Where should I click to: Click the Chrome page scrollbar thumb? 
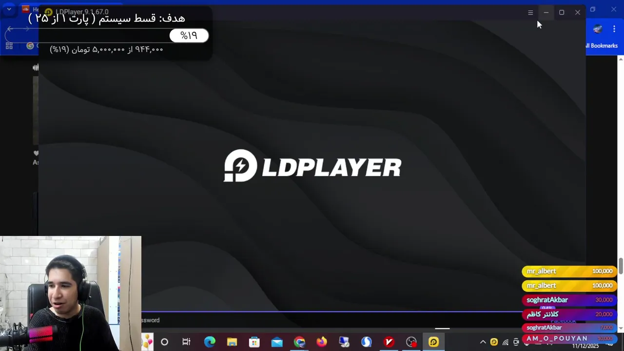(621, 266)
